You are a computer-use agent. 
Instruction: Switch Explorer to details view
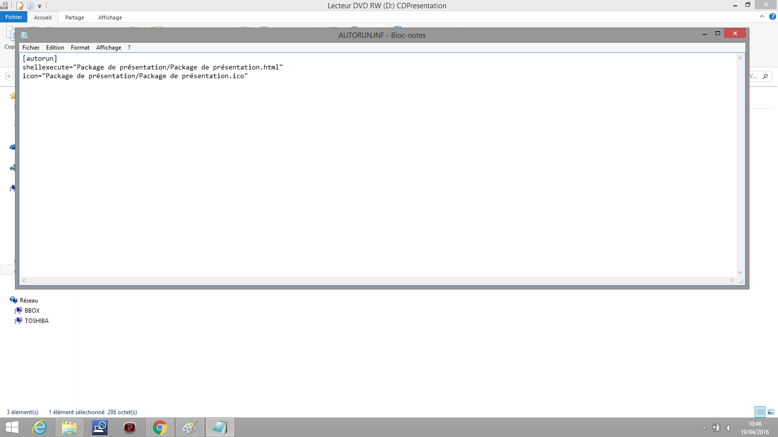[x=760, y=412]
